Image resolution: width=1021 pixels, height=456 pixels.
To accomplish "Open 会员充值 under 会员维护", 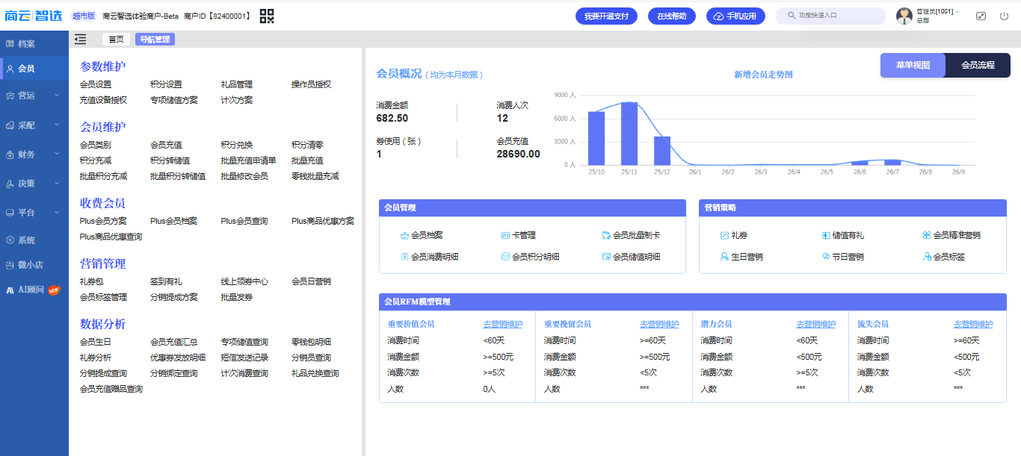I will pos(166,145).
